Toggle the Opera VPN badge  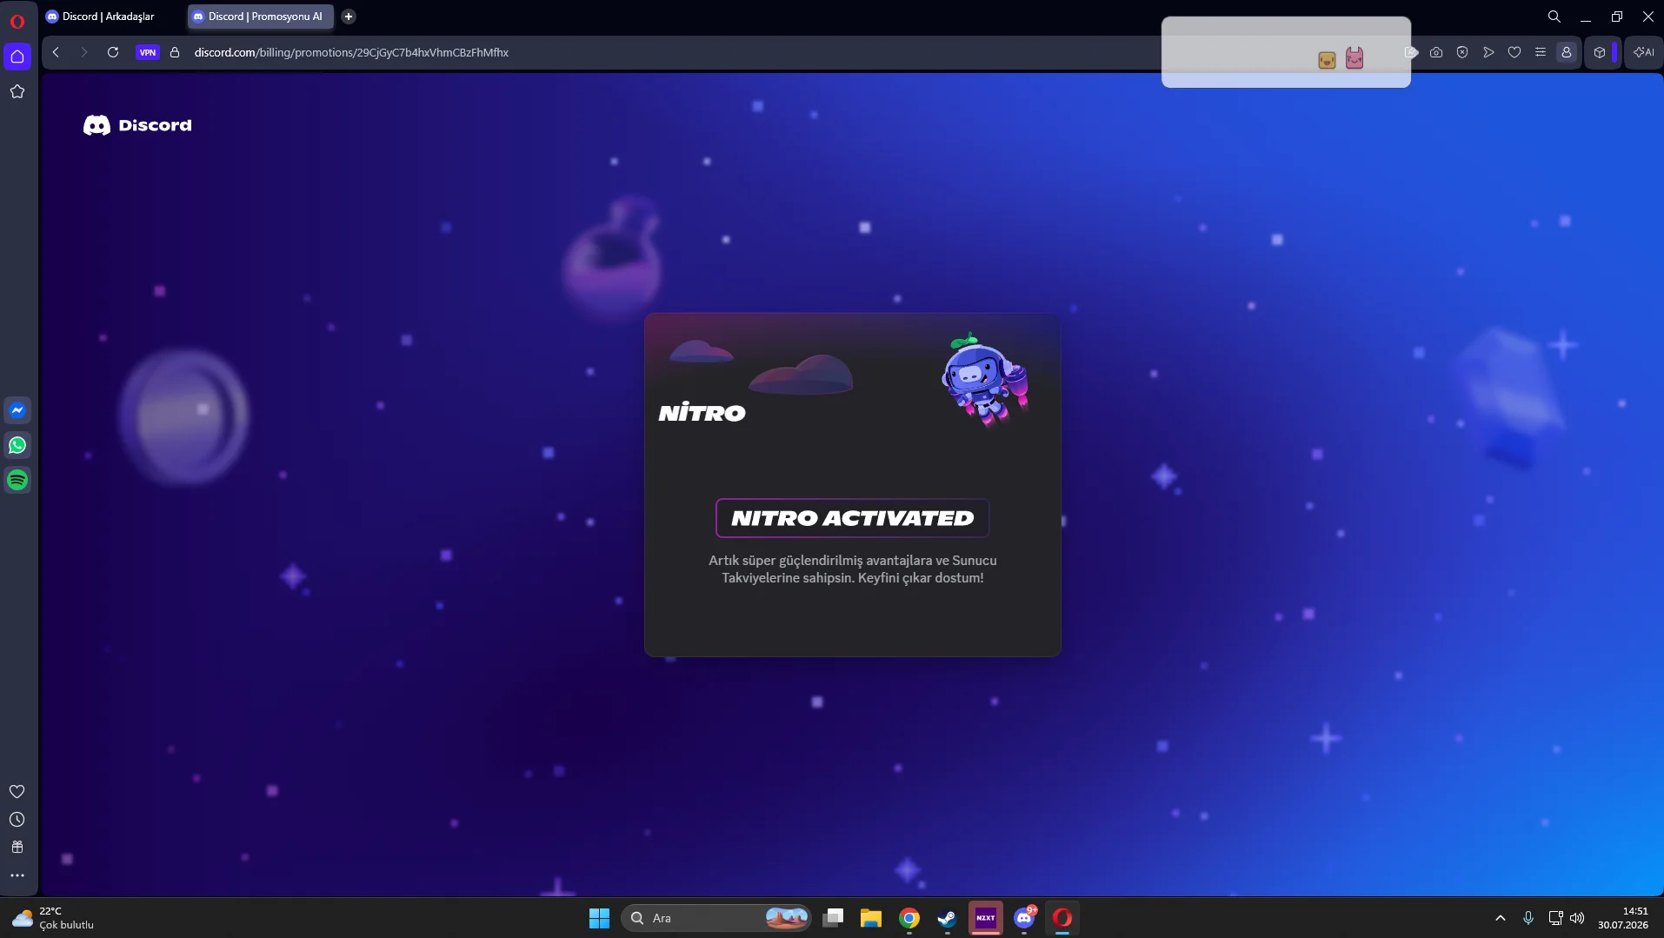148,52
